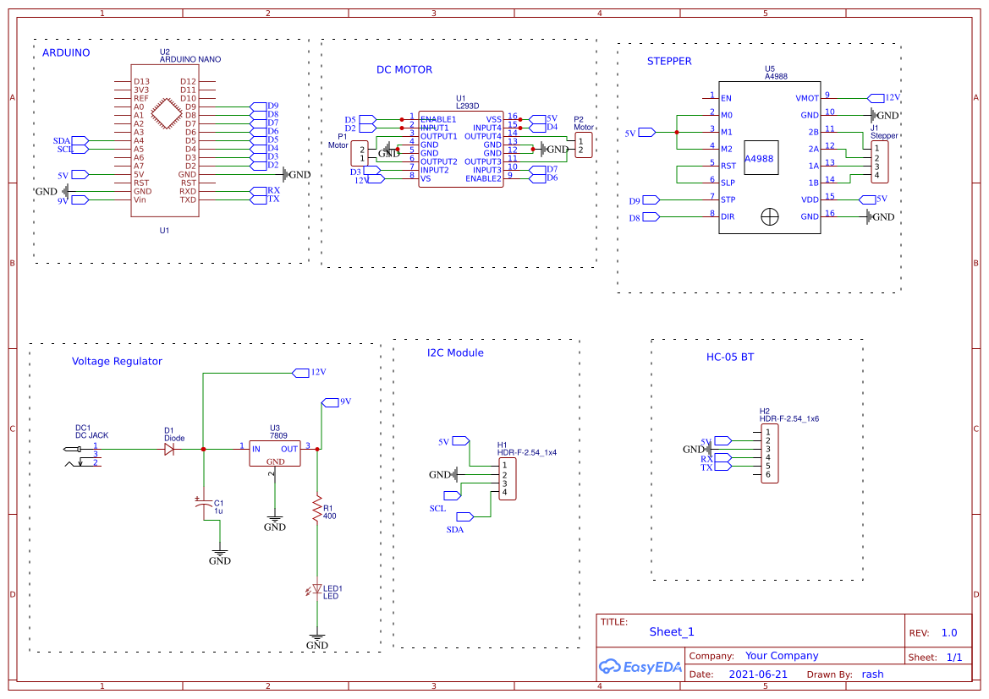Viewport: 989px width, 699px height.
Task: Select the 'HDR-F-2.54_1x4' label
Action: click(527, 452)
